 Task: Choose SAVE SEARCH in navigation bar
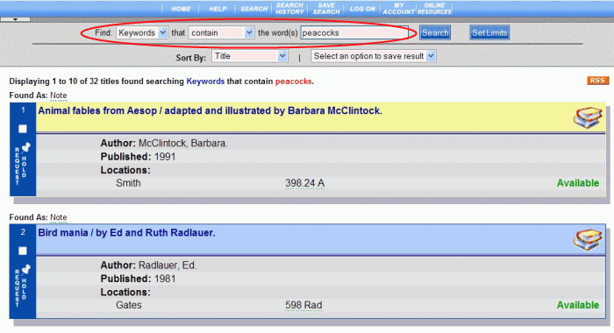pos(326,9)
